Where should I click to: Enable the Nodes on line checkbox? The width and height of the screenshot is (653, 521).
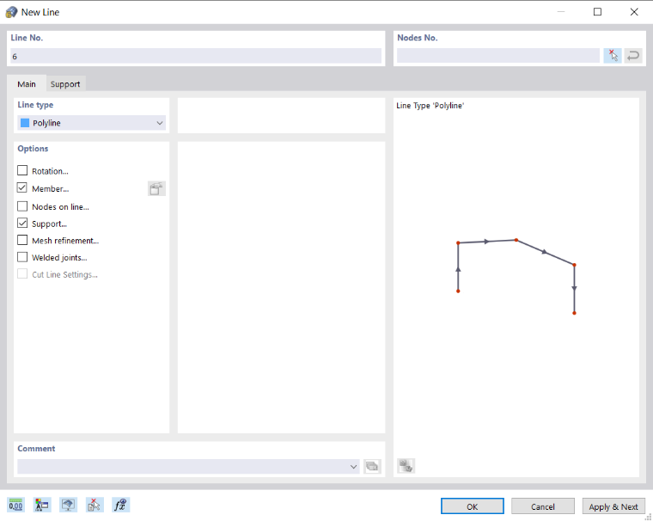click(x=22, y=205)
